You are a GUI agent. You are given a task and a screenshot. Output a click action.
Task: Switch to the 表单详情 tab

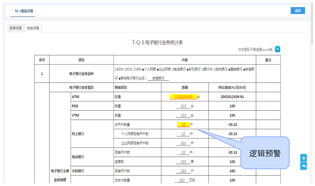16,28
